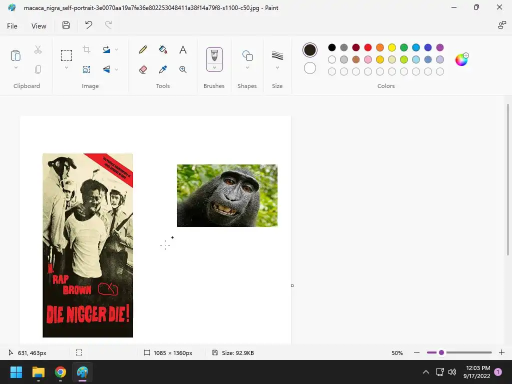The width and height of the screenshot is (512, 384).
Task: Open the Windows Start menu
Action: point(16,372)
